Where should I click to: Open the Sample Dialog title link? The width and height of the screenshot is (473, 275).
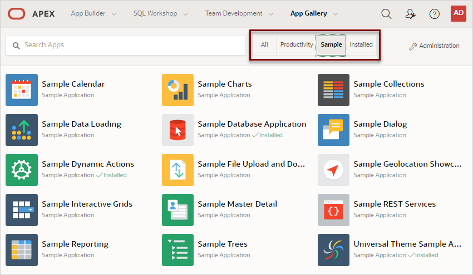380,124
